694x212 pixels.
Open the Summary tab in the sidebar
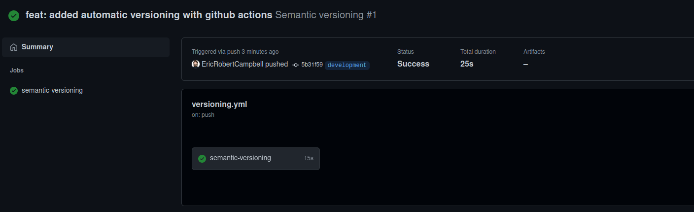coord(86,47)
